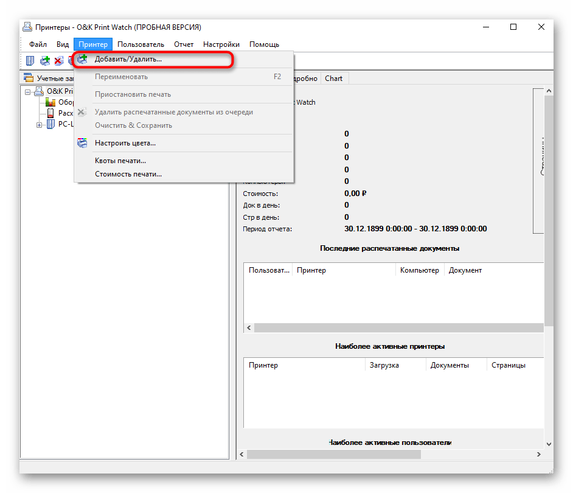The image size is (573, 493).
Task: Click the bottom horizontal scrollbar left arrow
Action: tap(241, 454)
